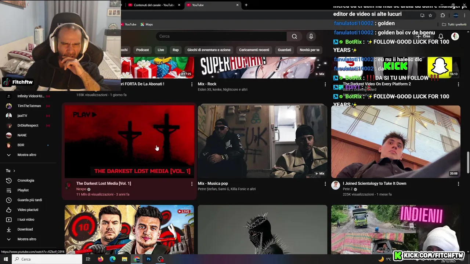Open Nexpo channel avatar under Darkest Lost Media
This screenshot has height=264, width=470.
click(69, 186)
